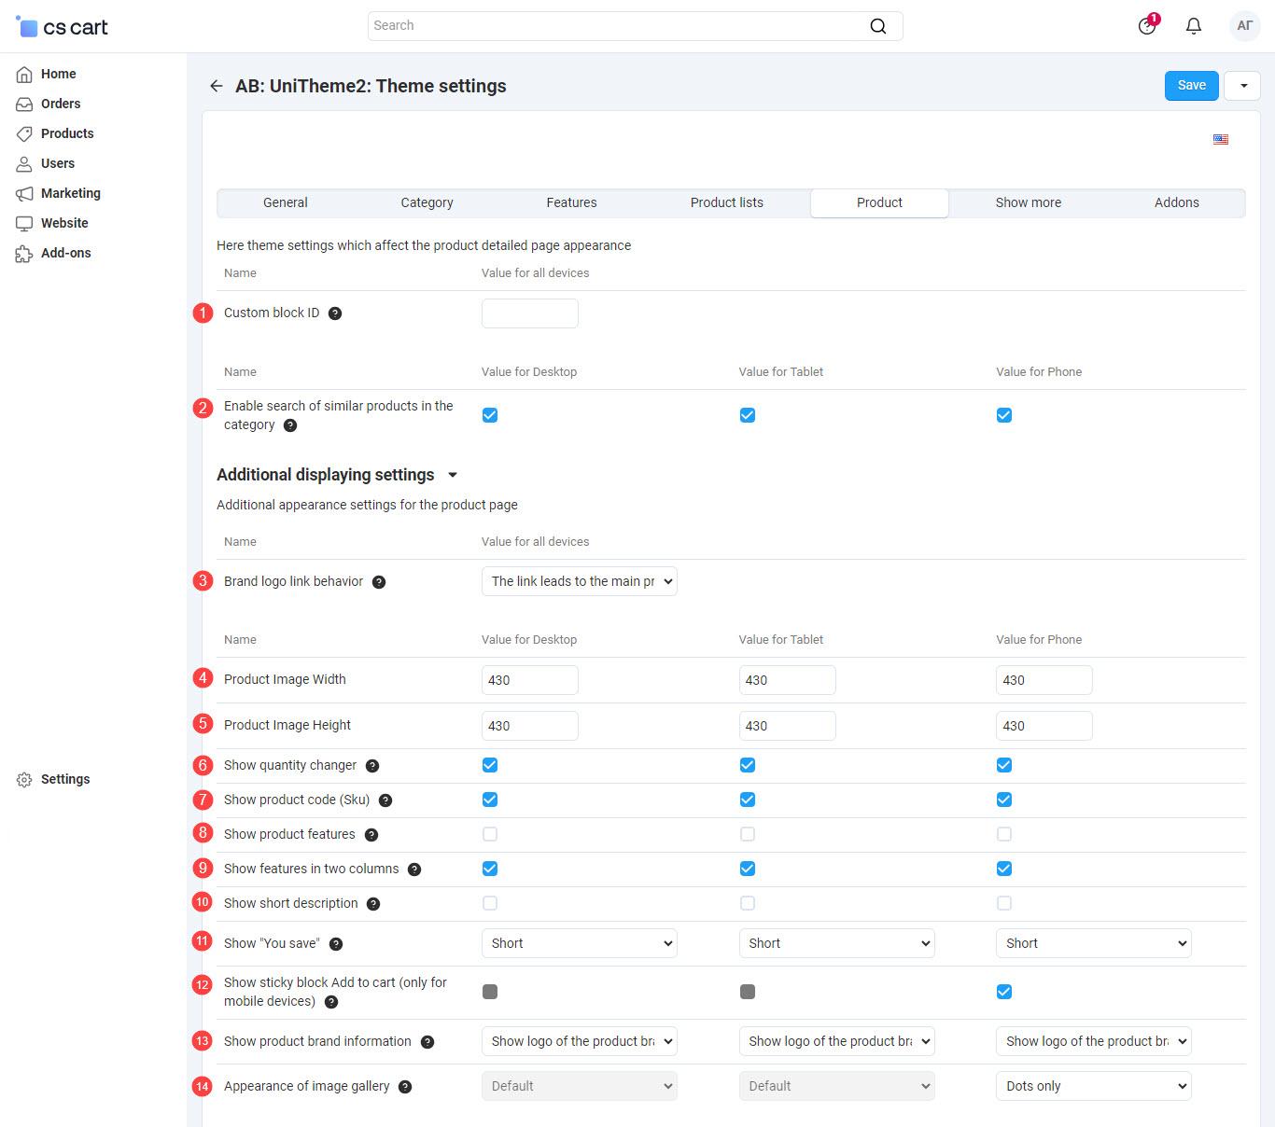Viewport: 1275px width, 1127px height.
Task: Open product brand information dropdown for Phone
Action: tap(1094, 1041)
